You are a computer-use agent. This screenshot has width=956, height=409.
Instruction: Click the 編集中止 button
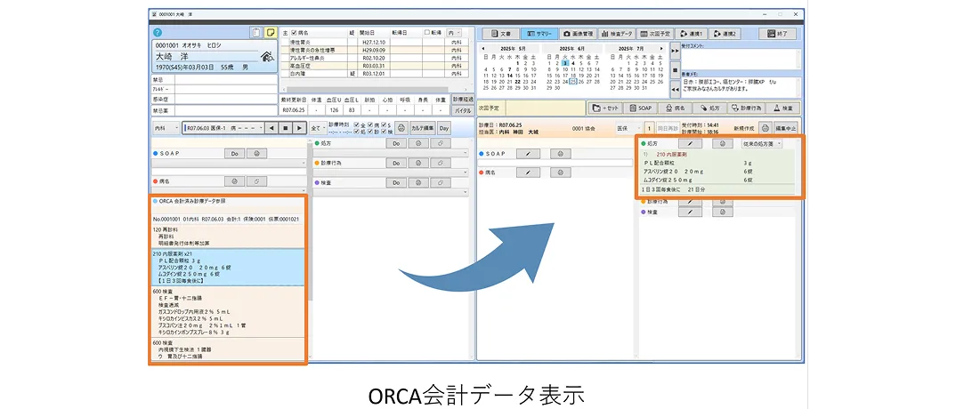coord(785,128)
